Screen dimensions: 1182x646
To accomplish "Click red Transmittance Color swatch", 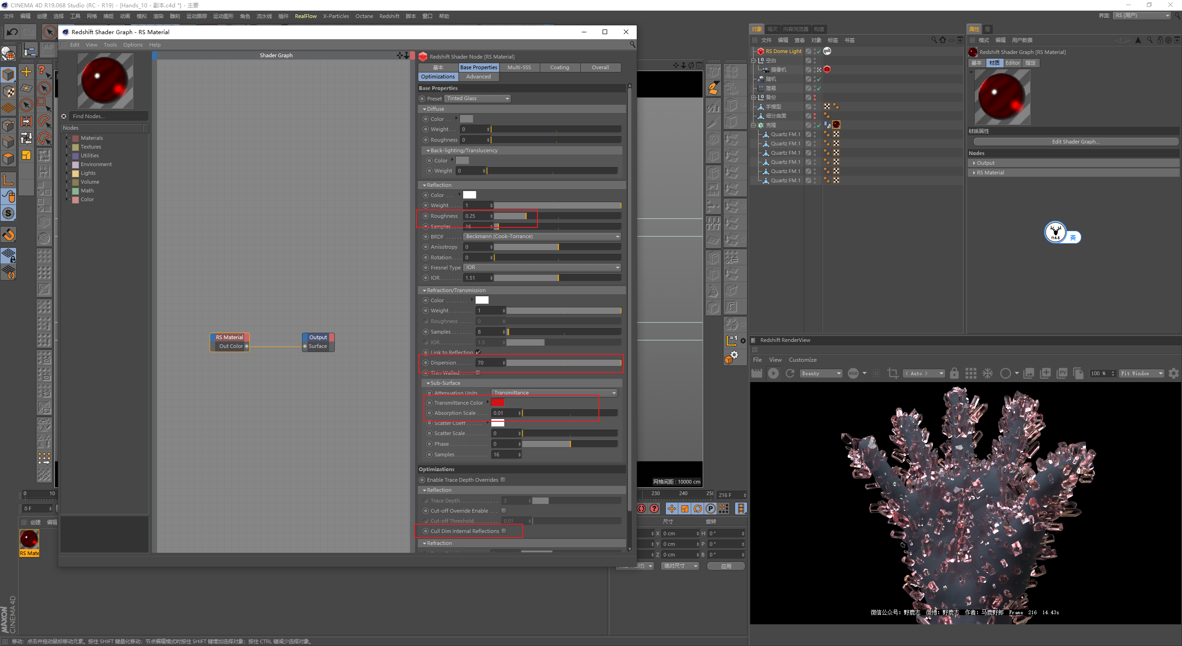I will 497,402.
